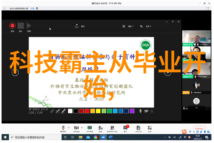Open the meeting Documents icon
Viewport: 214px width, 143px height.
[138, 128]
